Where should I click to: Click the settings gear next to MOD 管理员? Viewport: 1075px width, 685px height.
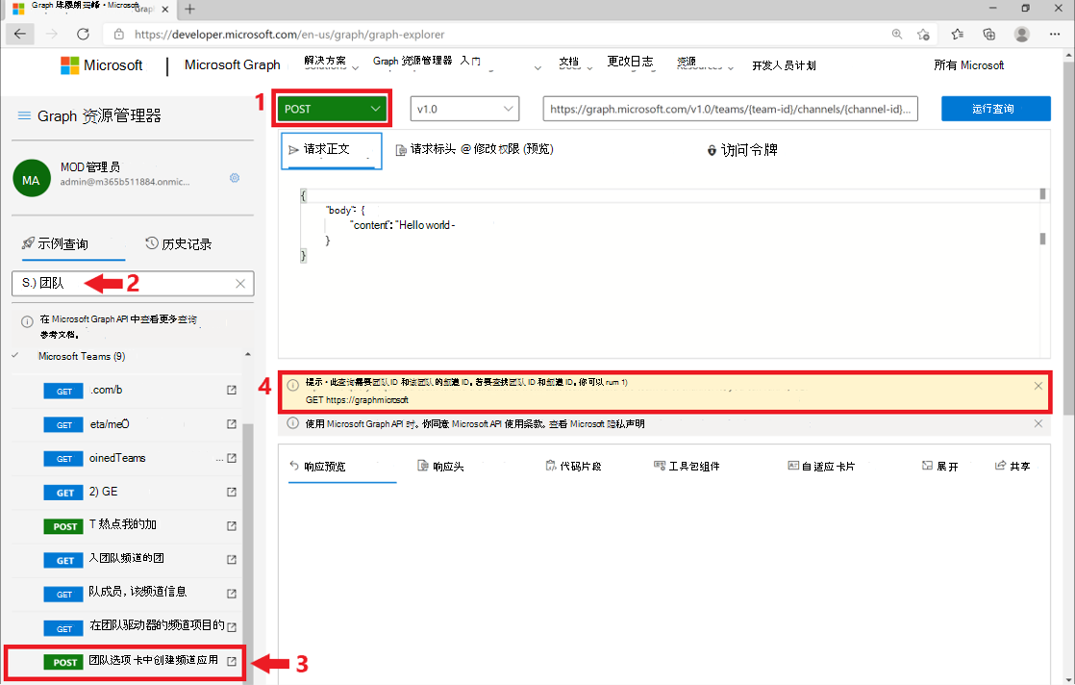coord(235,178)
